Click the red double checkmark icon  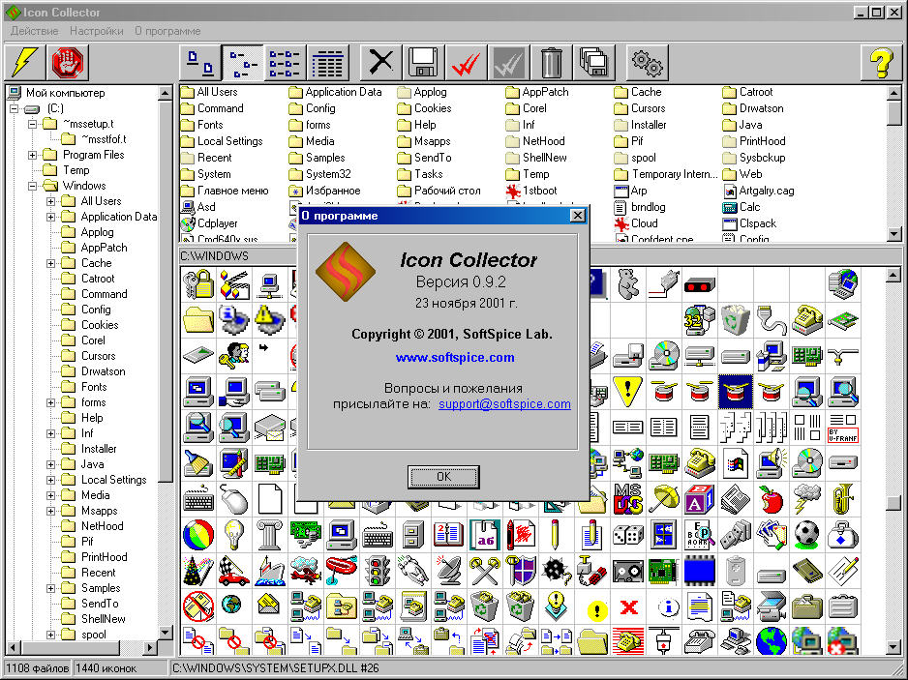coord(467,63)
